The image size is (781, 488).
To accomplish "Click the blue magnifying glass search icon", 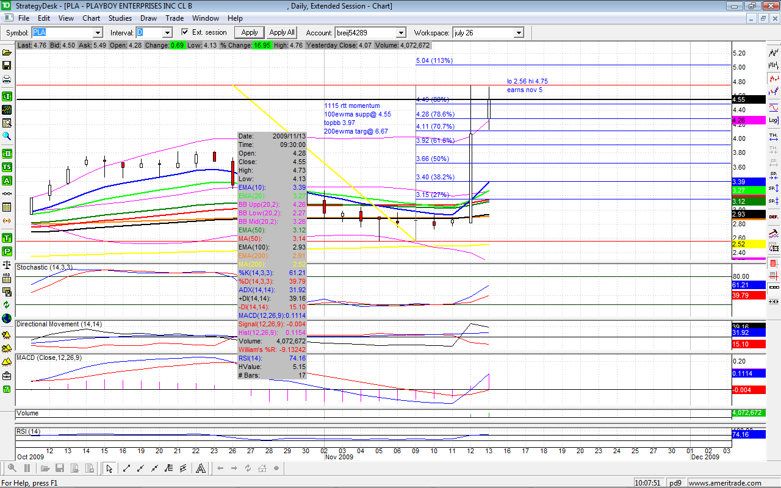I will pyautogui.click(x=7, y=136).
